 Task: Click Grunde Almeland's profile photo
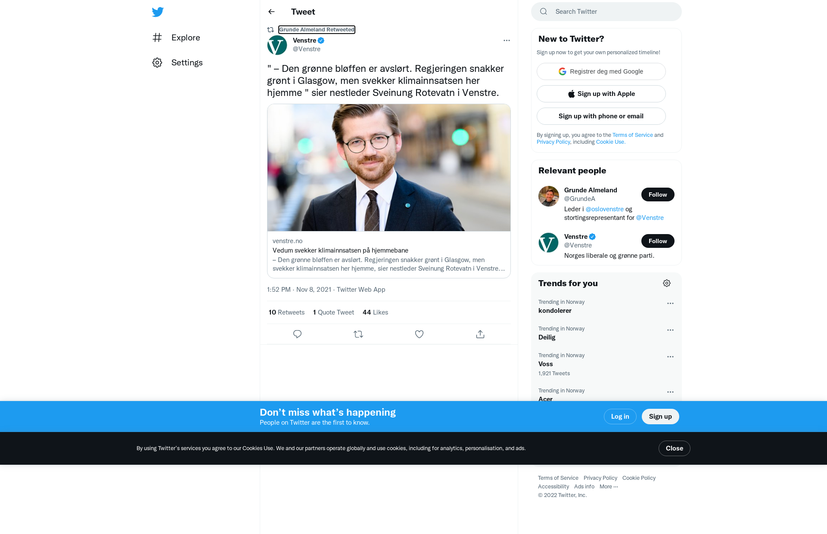coord(549,196)
